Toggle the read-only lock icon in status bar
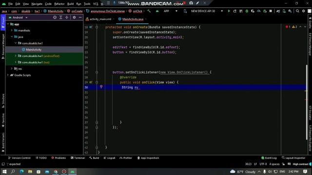 283,164
